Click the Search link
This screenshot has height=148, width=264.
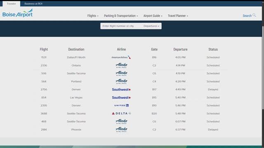[x=247, y=16]
